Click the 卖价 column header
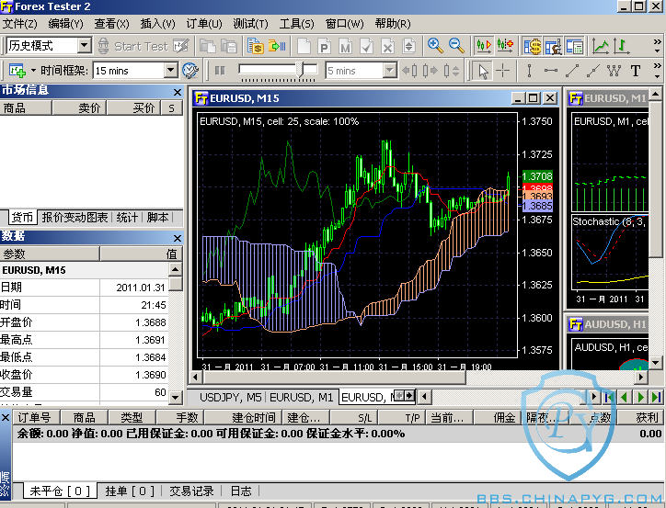Viewport: 666px width, 508px height. 79,108
